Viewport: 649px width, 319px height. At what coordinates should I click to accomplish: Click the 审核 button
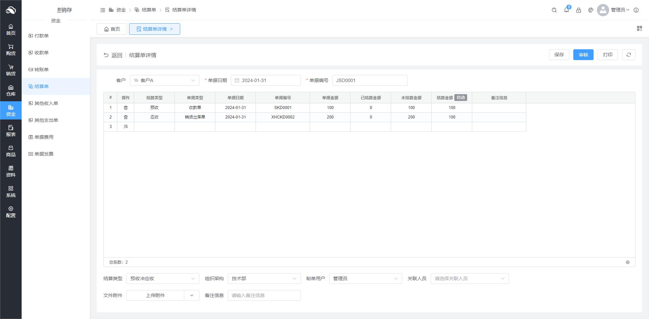tap(583, 55)
